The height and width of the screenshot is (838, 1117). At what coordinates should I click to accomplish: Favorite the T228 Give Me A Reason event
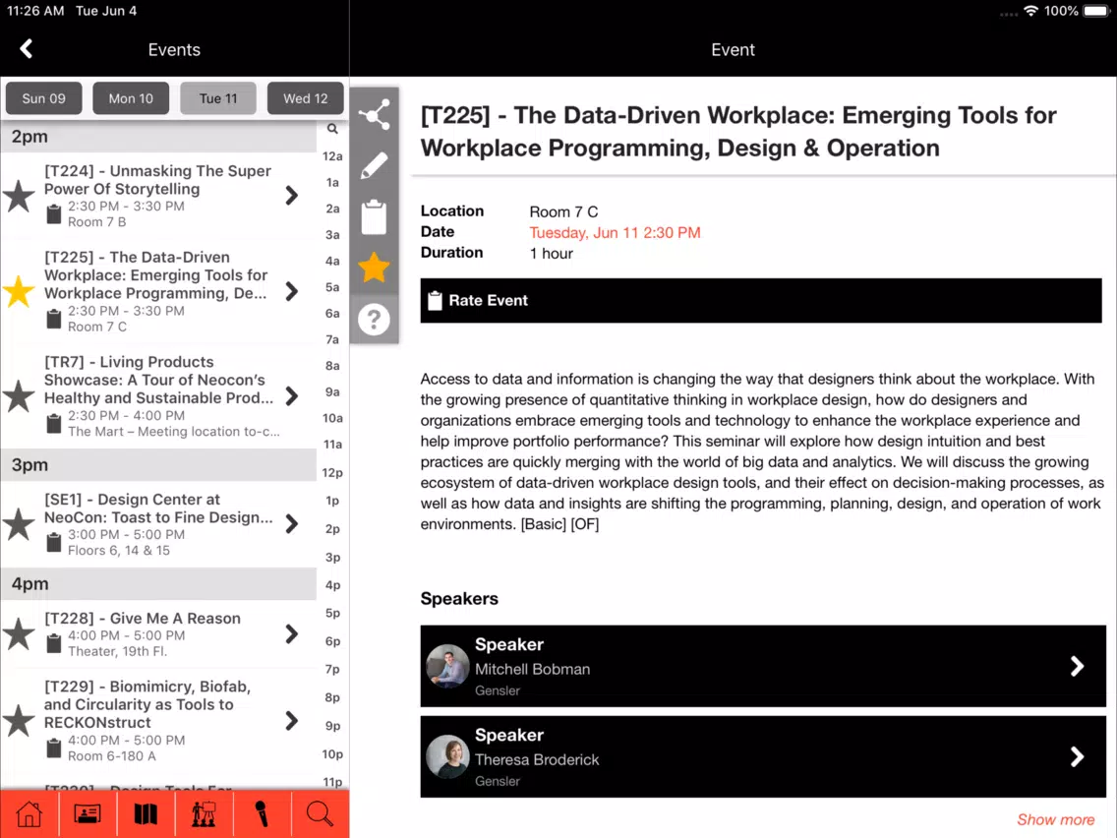pyautogui.click(x=20, y=634)
